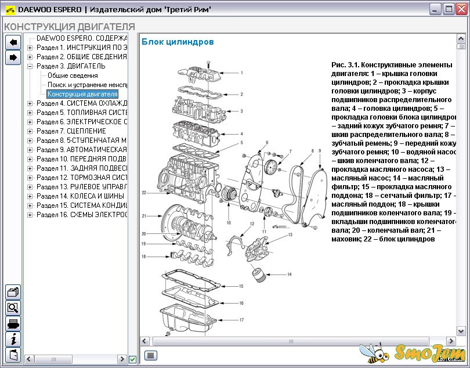Expand Раздел 9. АВТОМАТИЧЕСКАЯ node
This screenshot has height=368, width=470.
tap(30, 150)
